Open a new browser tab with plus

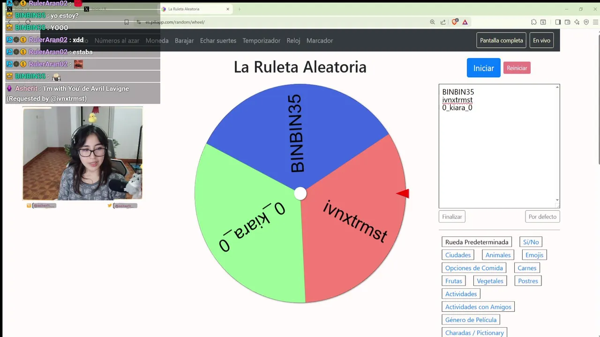239,9
